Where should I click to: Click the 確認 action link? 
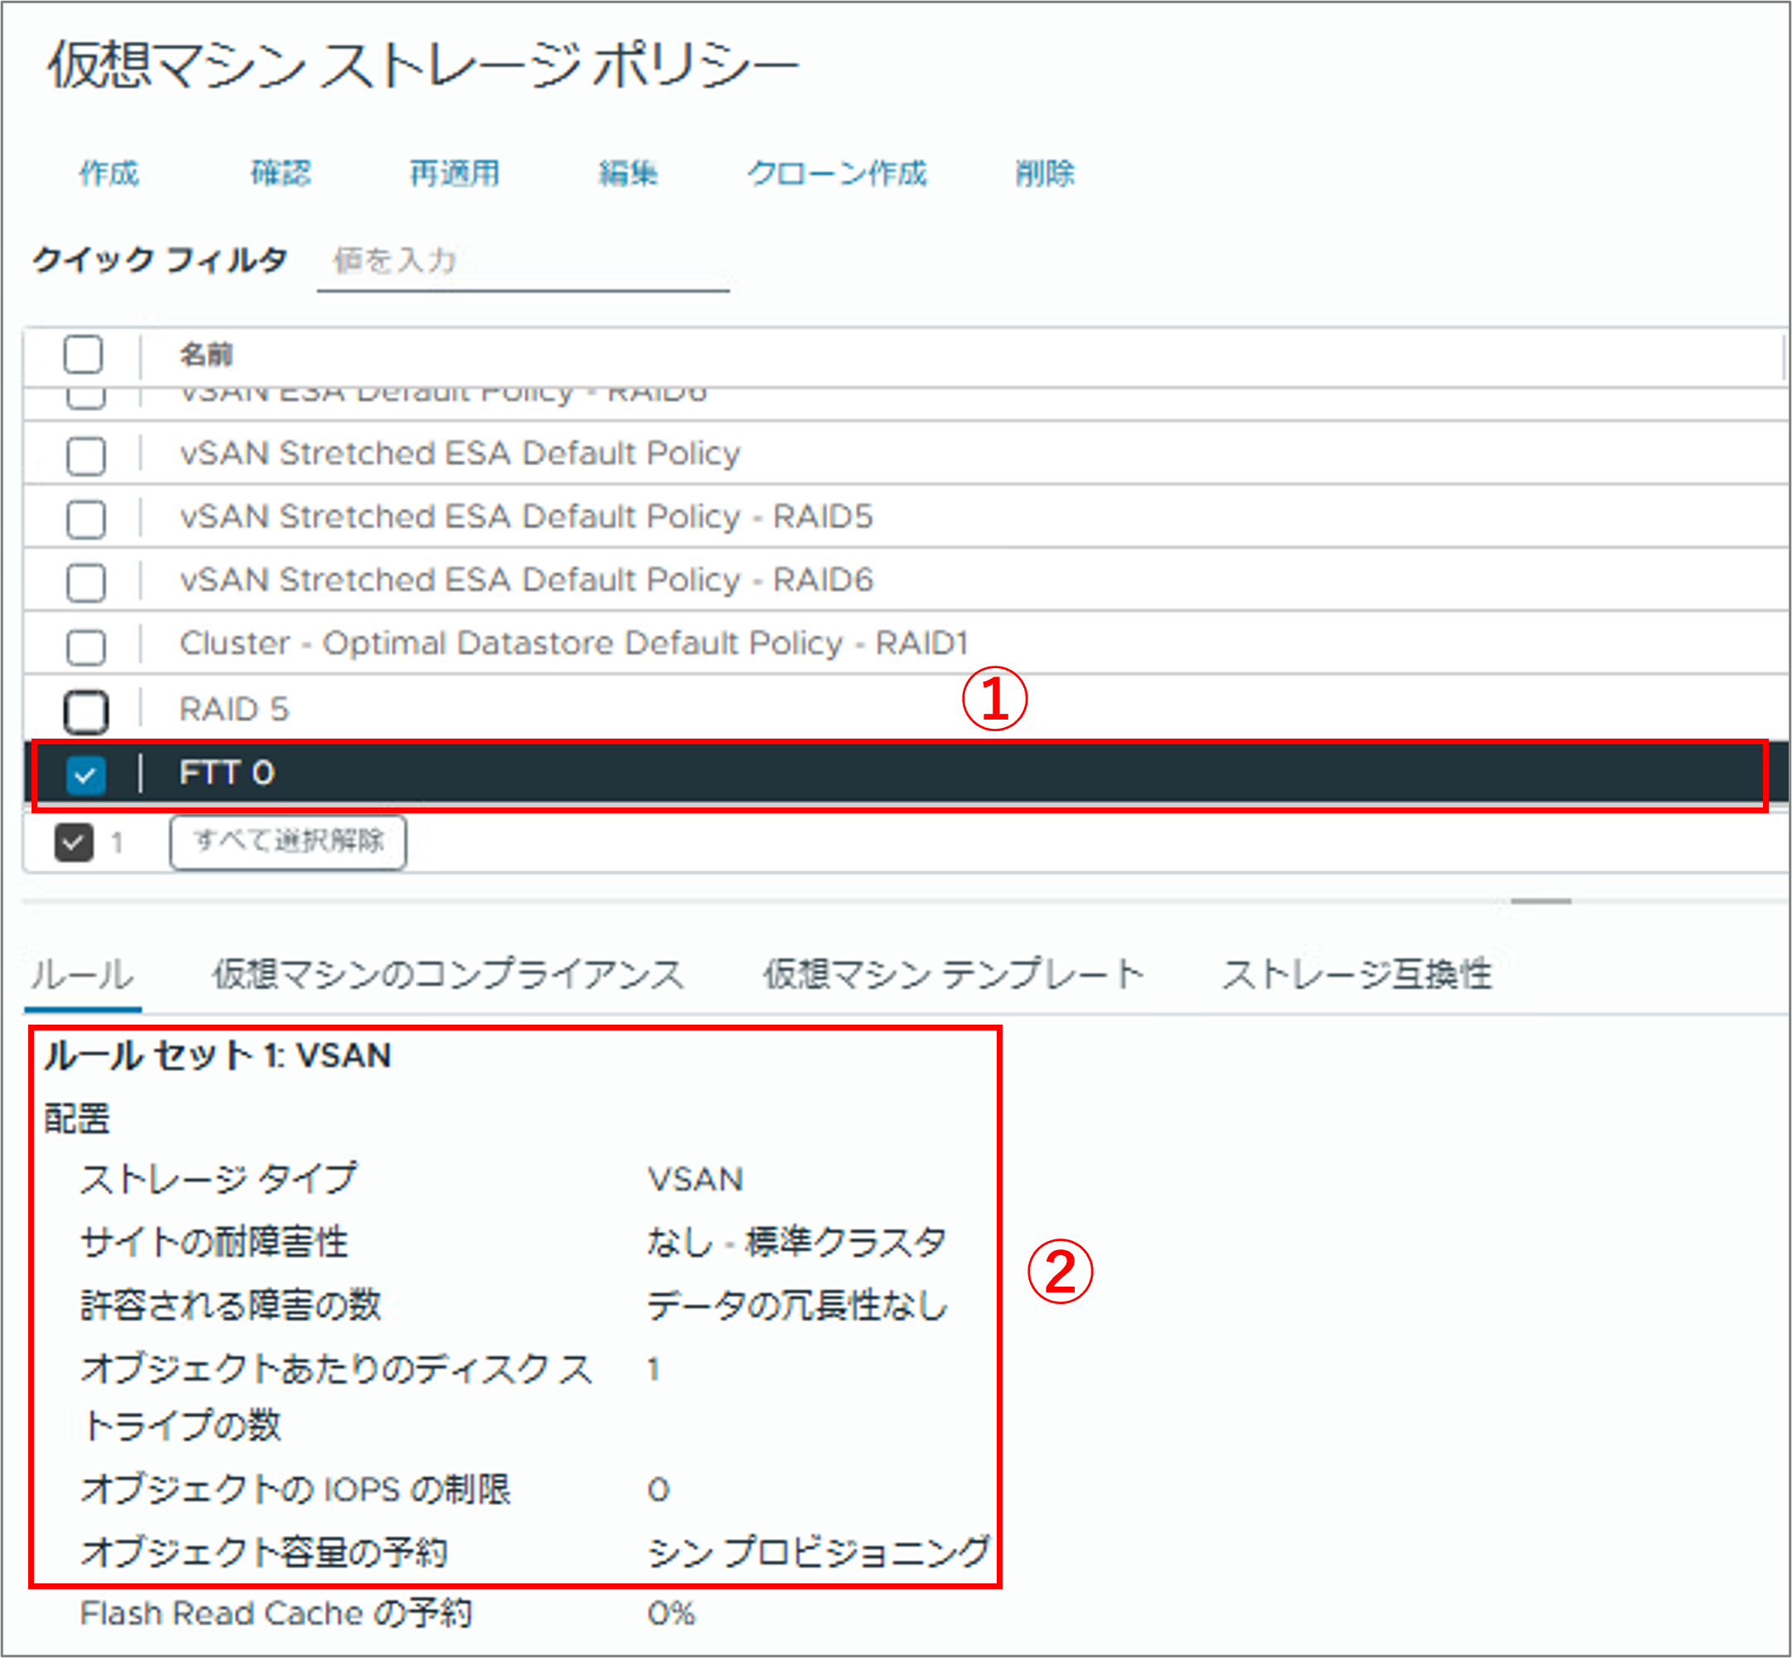click(x=281, y=173)
